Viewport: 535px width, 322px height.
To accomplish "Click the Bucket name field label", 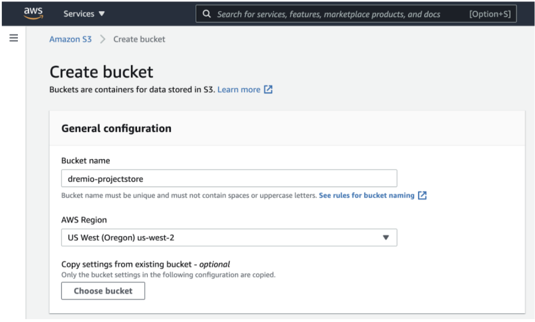I will [x=85, y=160].
